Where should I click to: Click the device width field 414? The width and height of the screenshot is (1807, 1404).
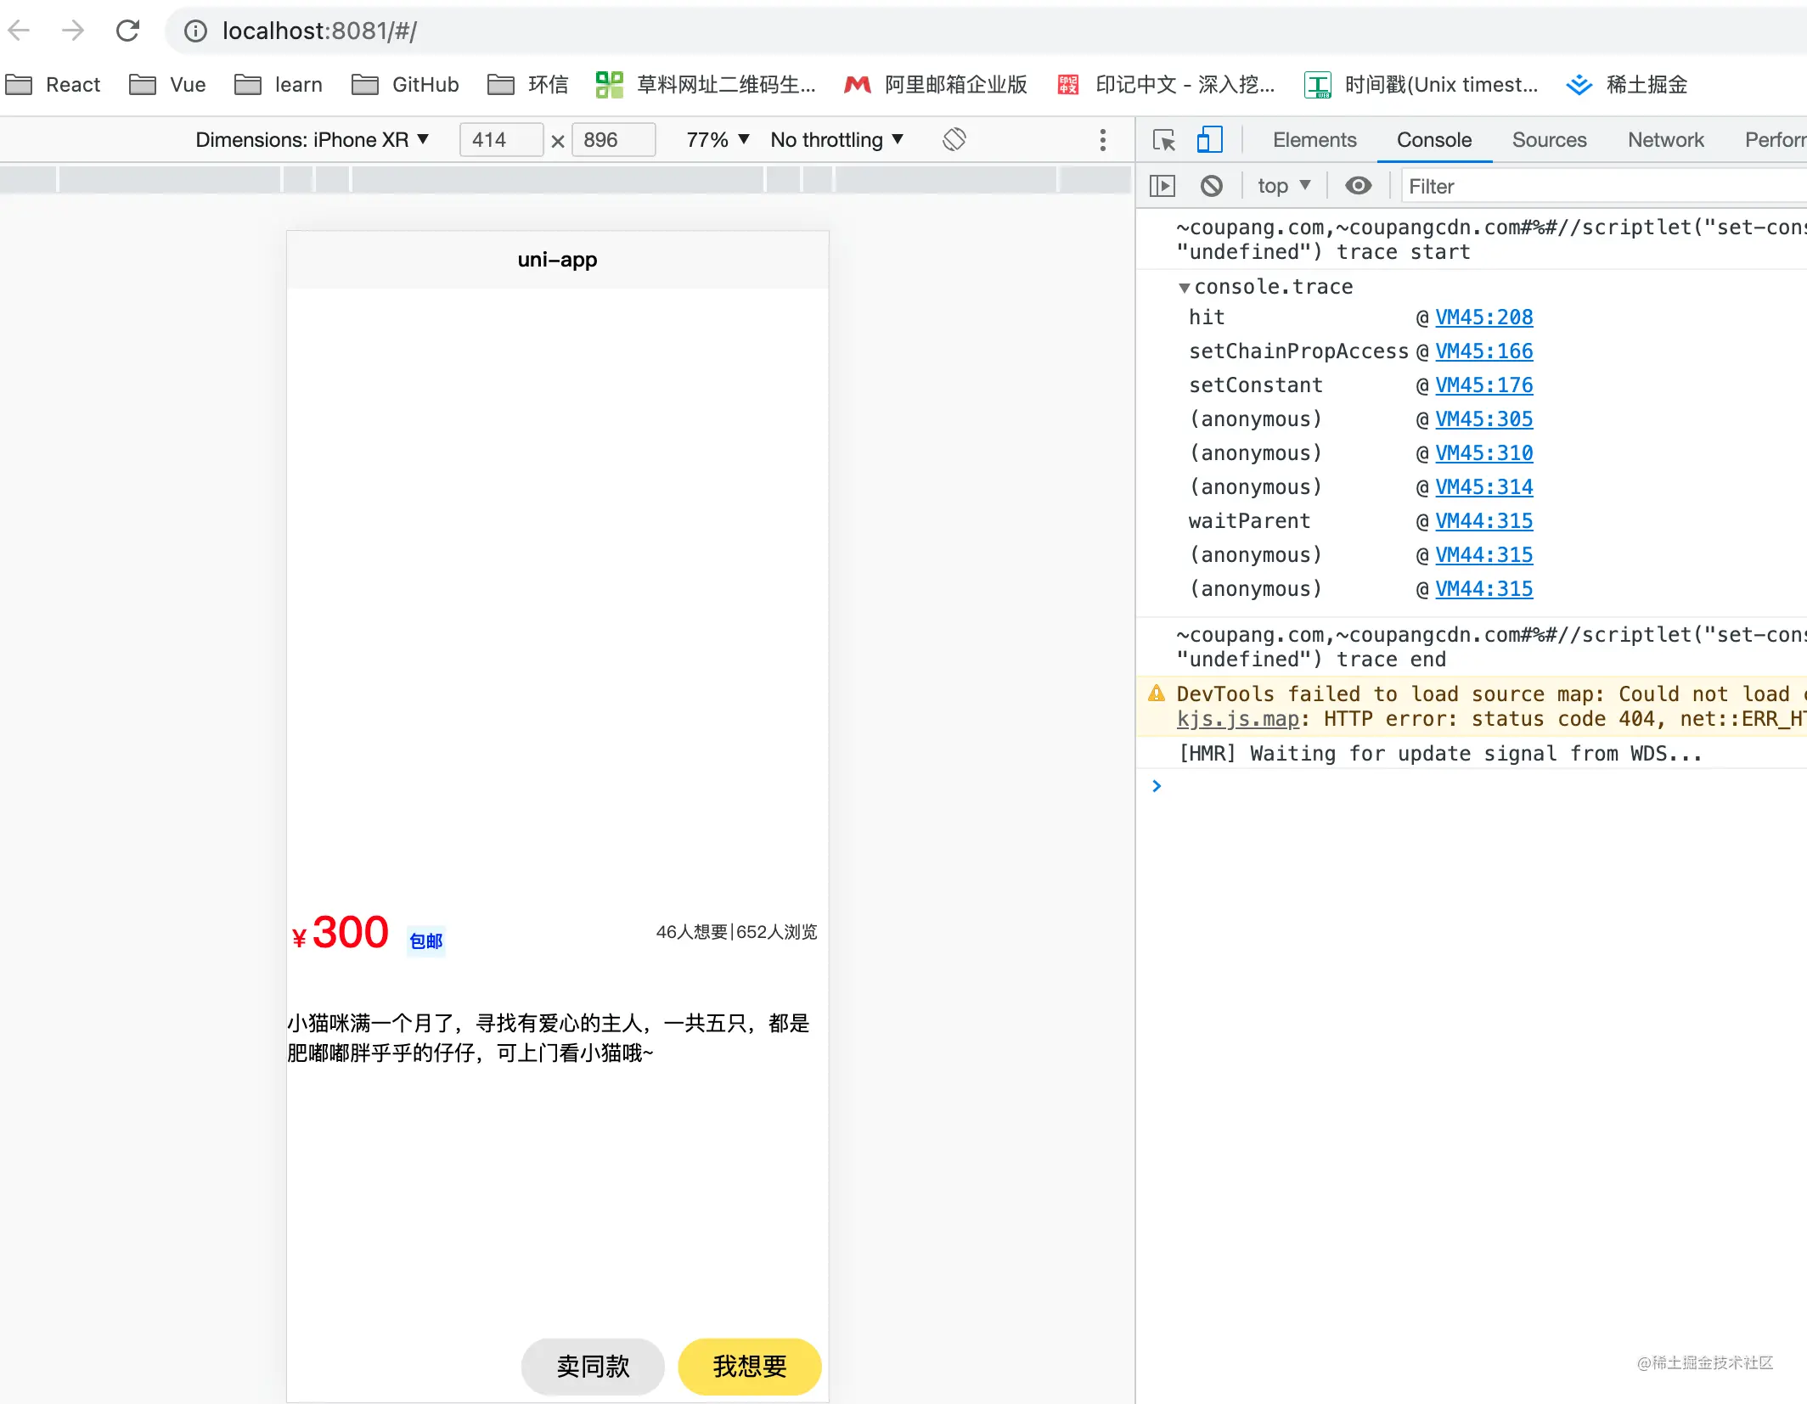click(501, 140)
